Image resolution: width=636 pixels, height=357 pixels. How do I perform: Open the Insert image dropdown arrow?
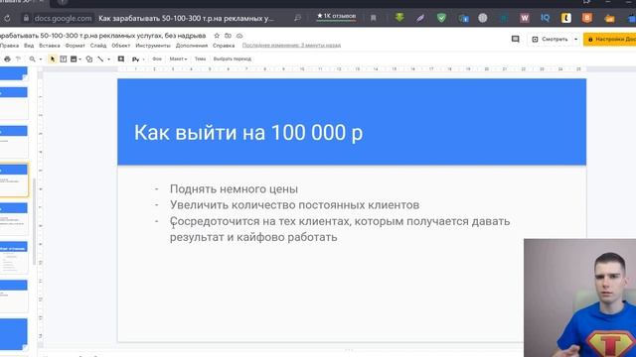[79, 59]
